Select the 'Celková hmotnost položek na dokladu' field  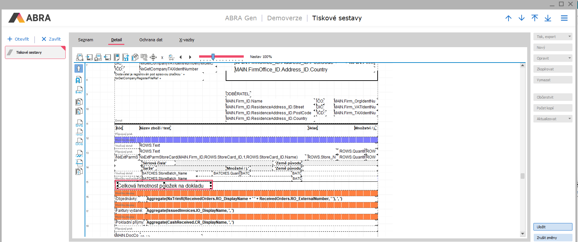click(x=164, y=186)
